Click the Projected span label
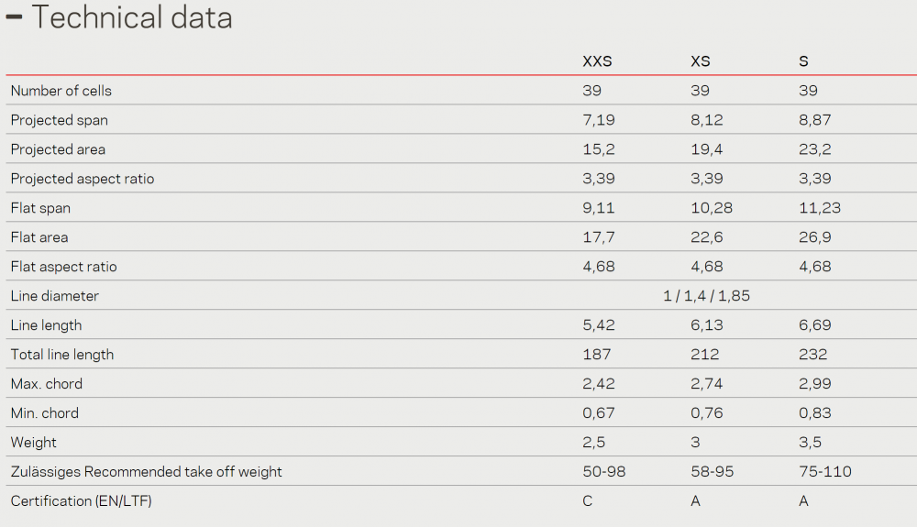Viewport: 917px width, 527px height. coord(59,120)
